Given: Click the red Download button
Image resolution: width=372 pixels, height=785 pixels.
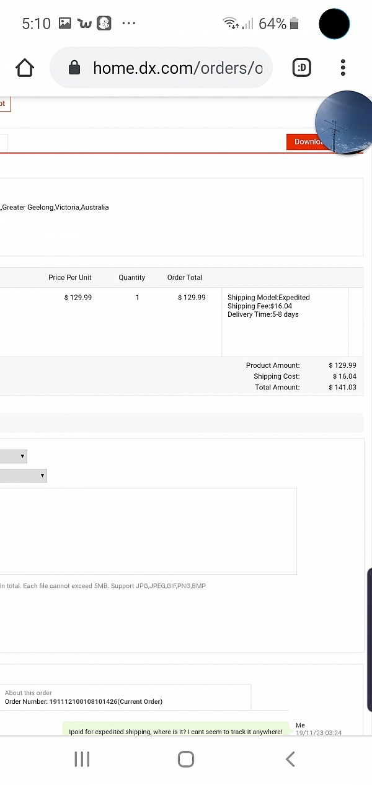Looking at the screenshot, I should 306,142.
